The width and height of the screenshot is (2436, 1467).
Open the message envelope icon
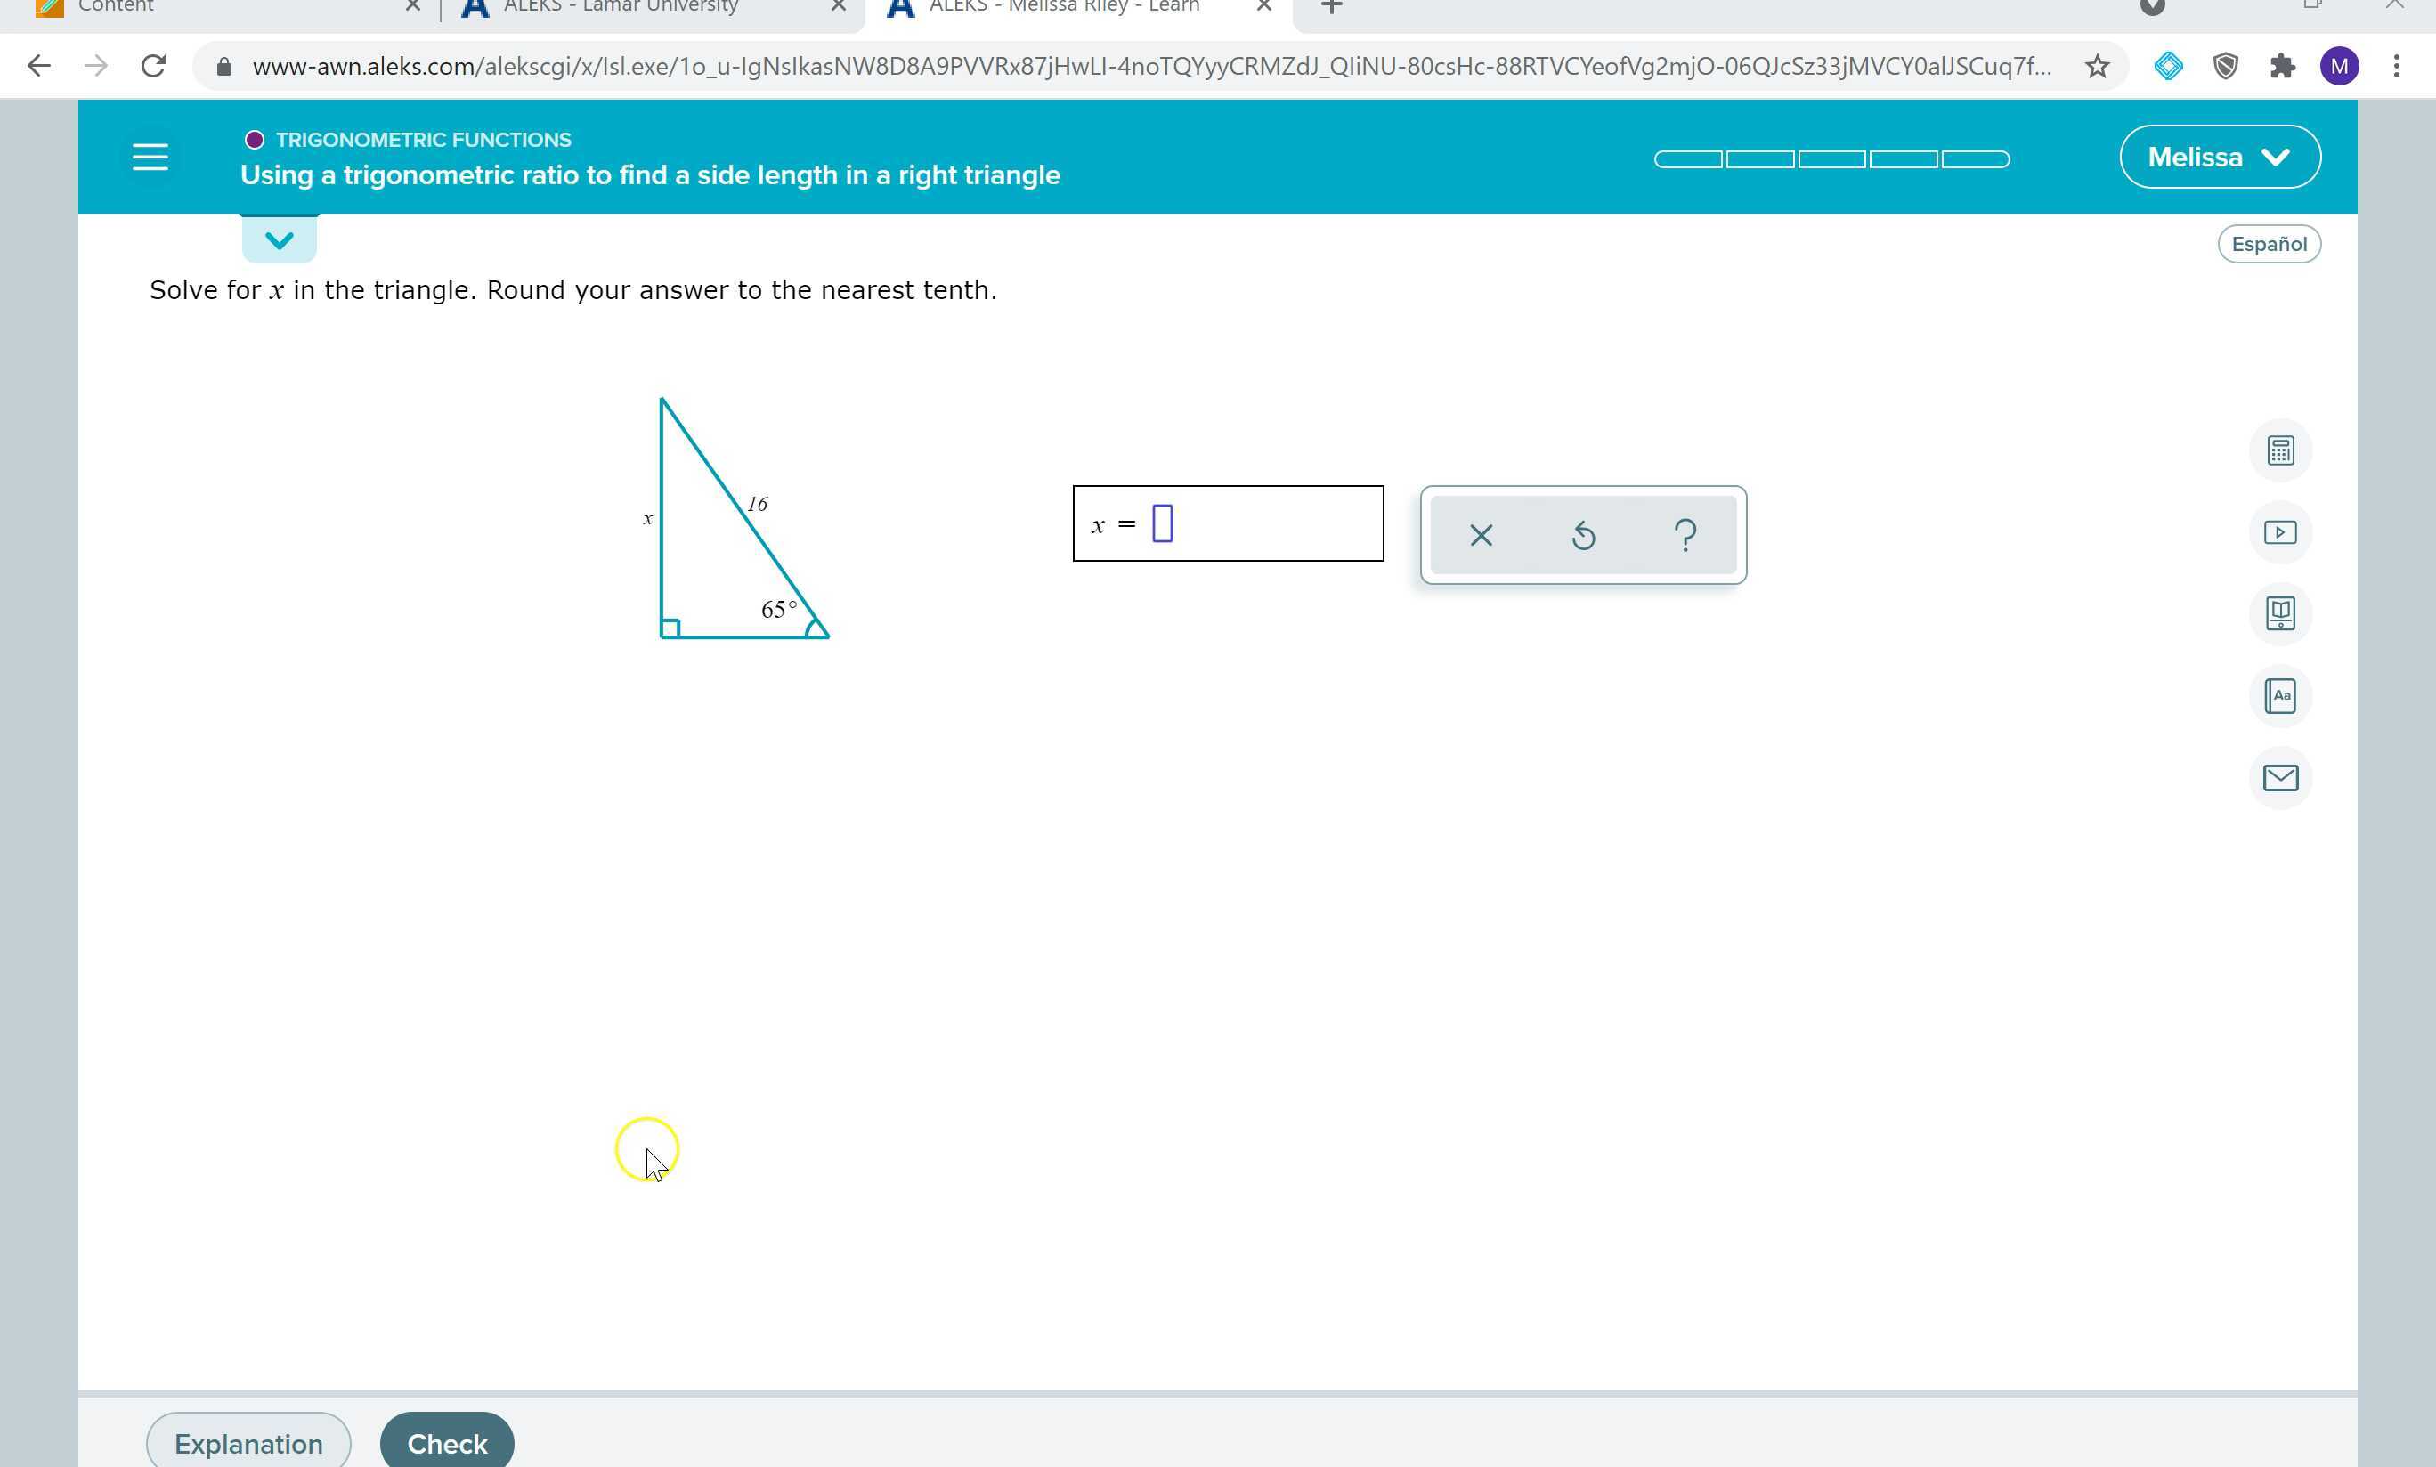(2281, 778)
